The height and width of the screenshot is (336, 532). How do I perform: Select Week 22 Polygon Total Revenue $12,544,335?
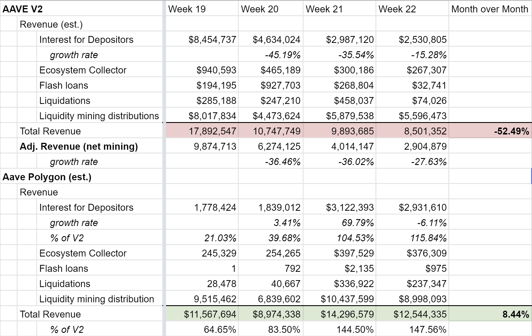point(412,314)
